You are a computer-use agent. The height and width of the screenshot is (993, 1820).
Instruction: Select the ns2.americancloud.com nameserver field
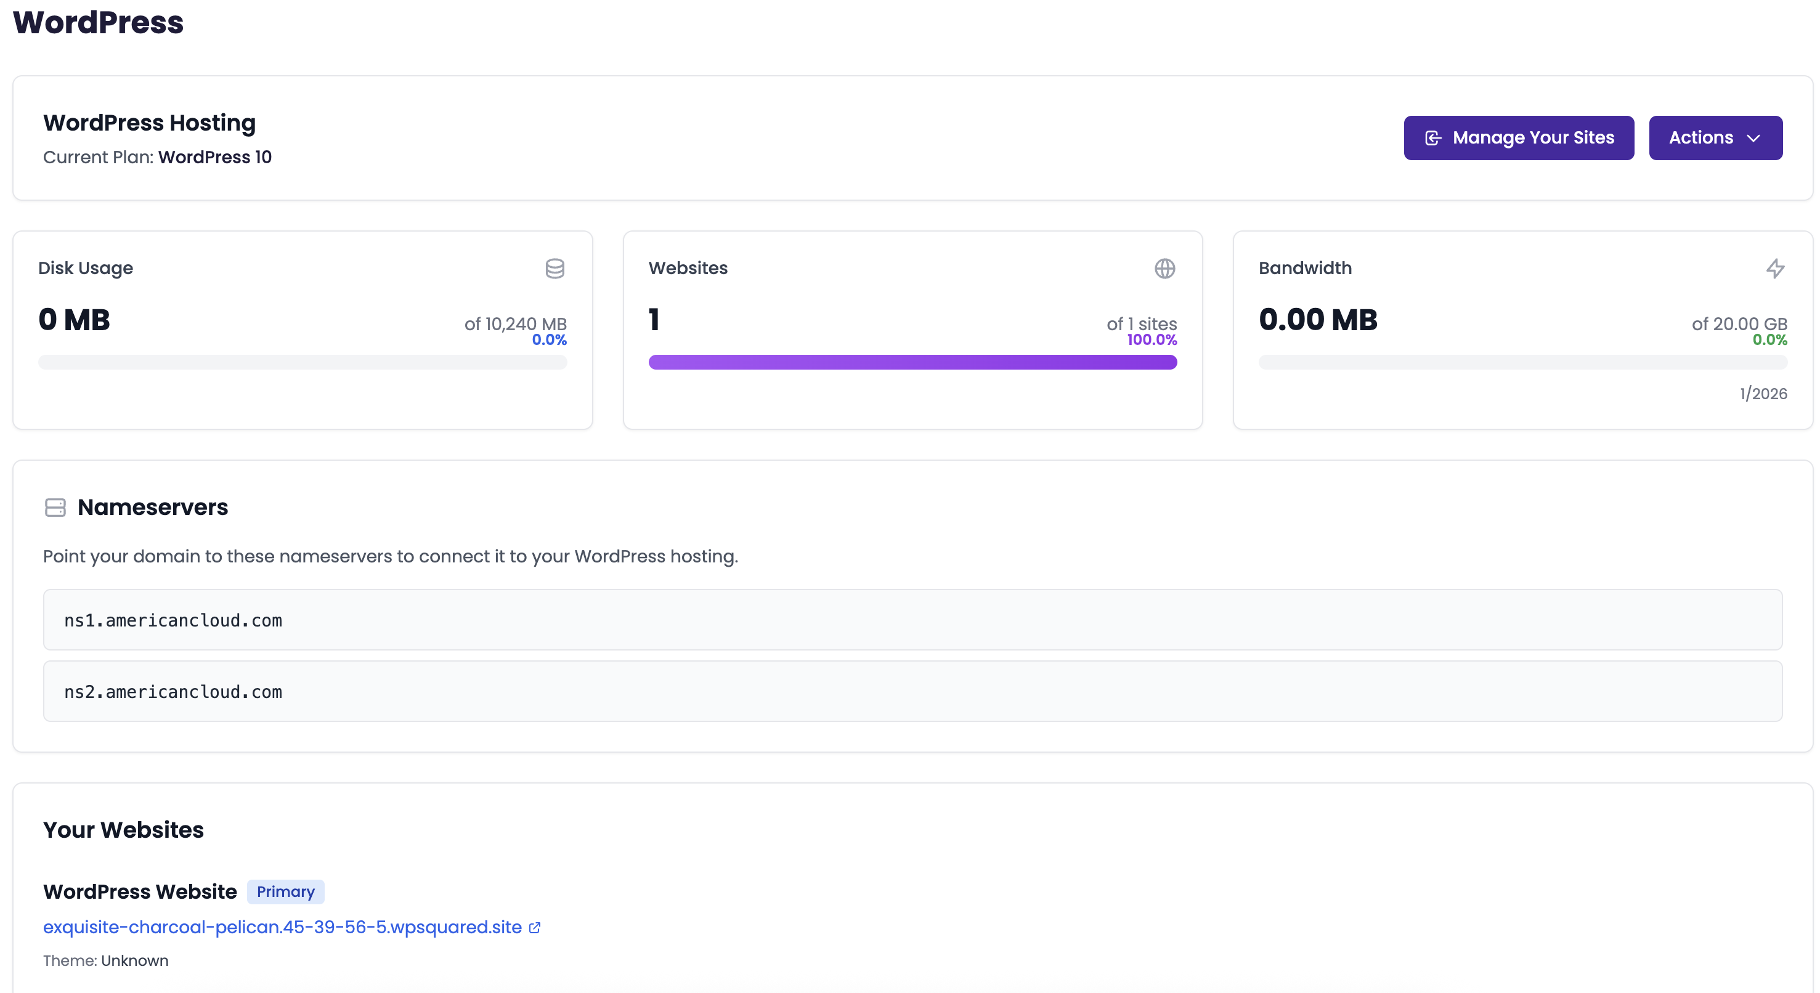tap(912, 691)
